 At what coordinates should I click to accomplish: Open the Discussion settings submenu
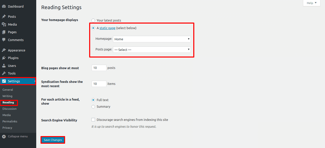click(x=9, y=109)
